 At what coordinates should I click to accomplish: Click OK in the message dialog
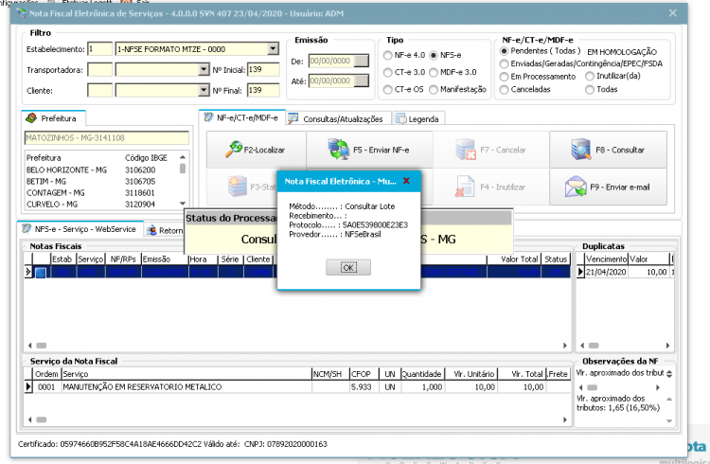[348, 267]
